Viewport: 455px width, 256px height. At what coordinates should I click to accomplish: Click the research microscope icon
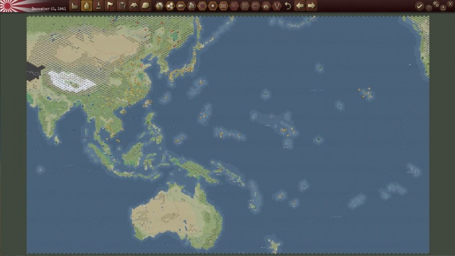click(98, 6)
